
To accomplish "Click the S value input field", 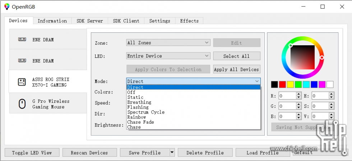I will click(320, 106).
